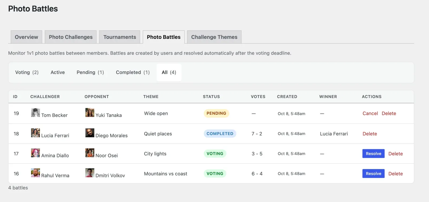
Task: Click challenger name Lucia Ferrari
Action: (x=55, y=136)
